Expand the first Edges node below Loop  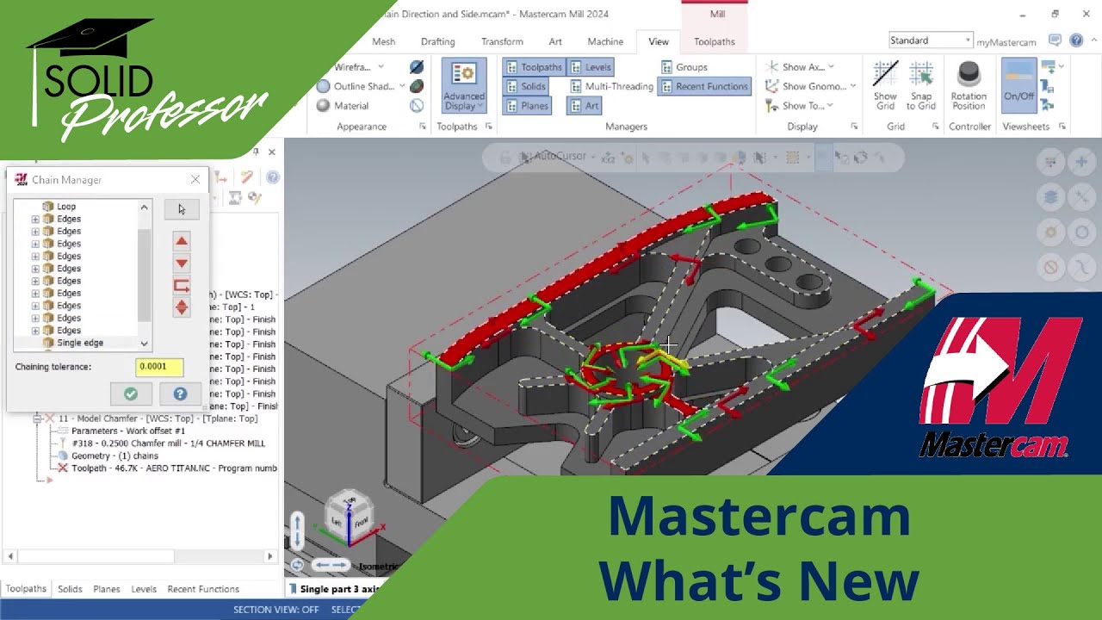pyautogui.click(x=35, y=219)
